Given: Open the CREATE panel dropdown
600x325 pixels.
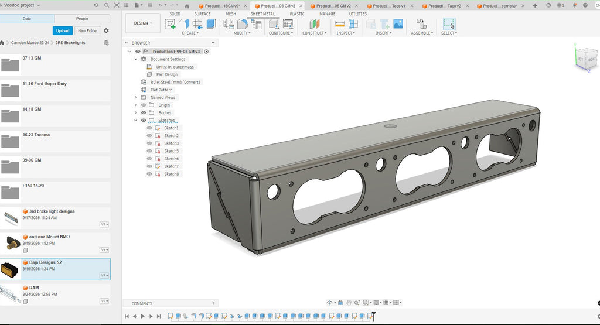Looking at the screenshot, I should pos(190,33).
